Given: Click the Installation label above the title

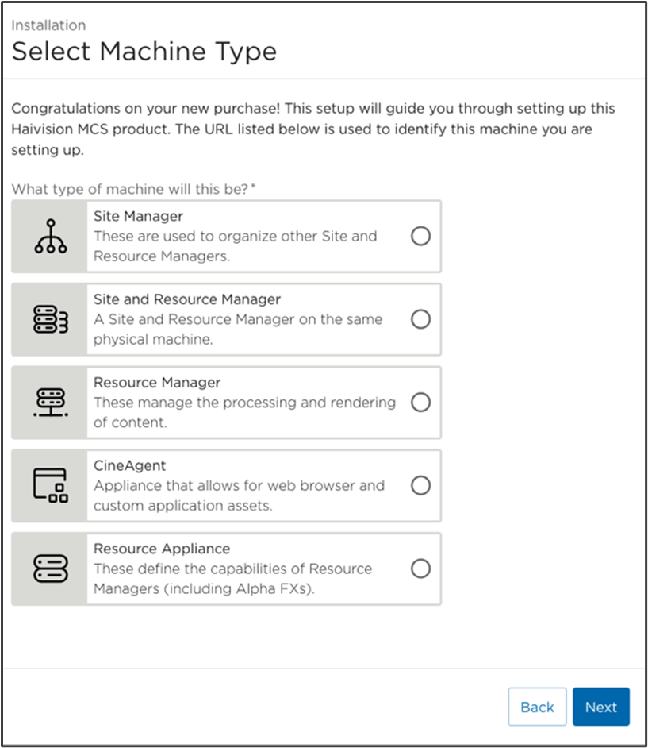Looking at the screenshot, I should pyautogui.click(x=48, y=25).
